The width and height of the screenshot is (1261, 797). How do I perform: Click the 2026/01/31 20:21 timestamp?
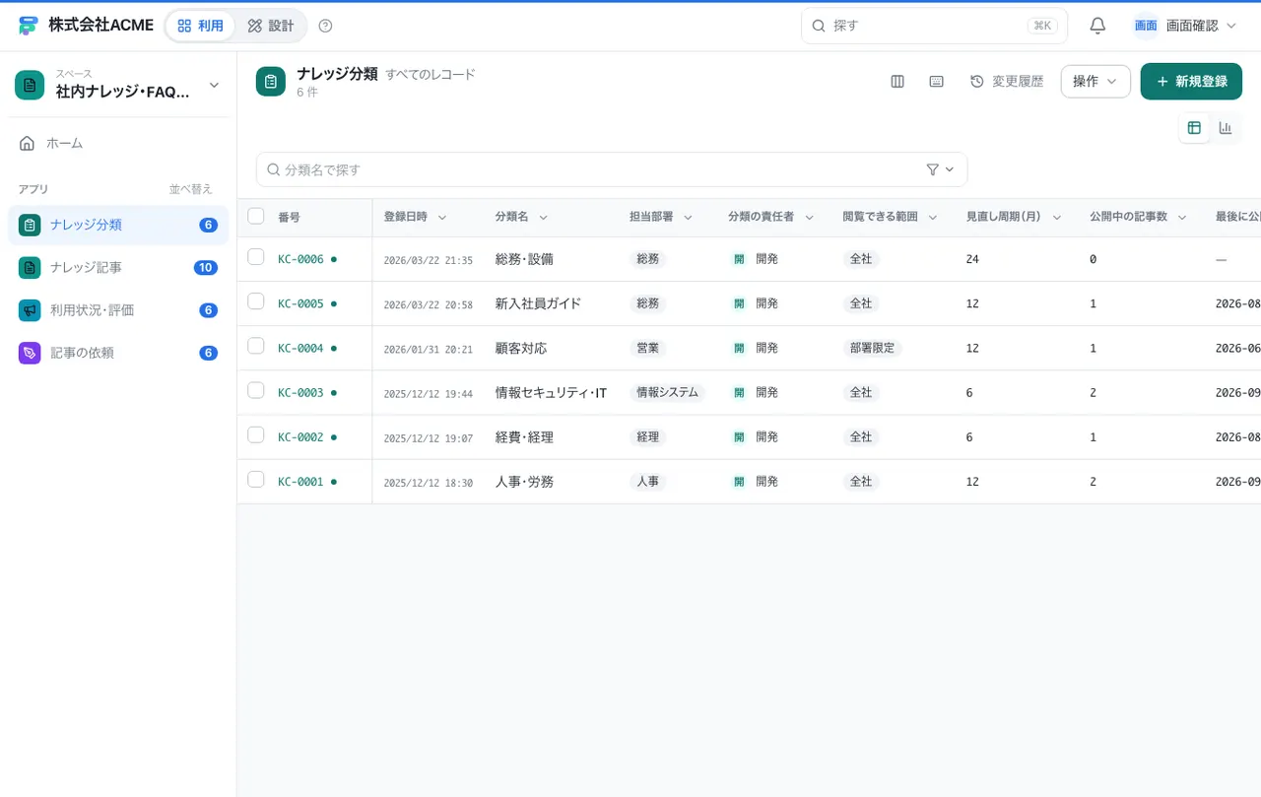pos(428,349)
